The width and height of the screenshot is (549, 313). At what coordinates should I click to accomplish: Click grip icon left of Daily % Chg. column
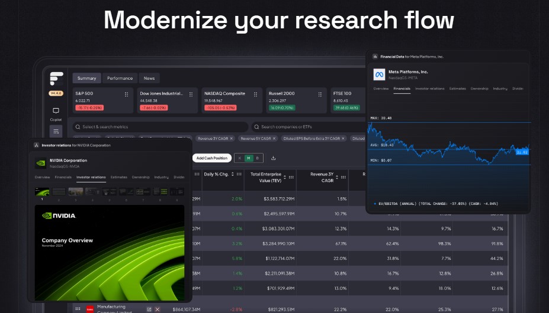[x=197, y=174]
